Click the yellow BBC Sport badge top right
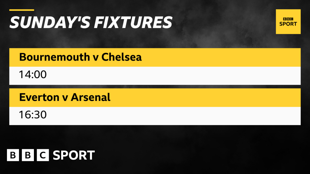Screen dimensions: 310x174 point(288,21)
